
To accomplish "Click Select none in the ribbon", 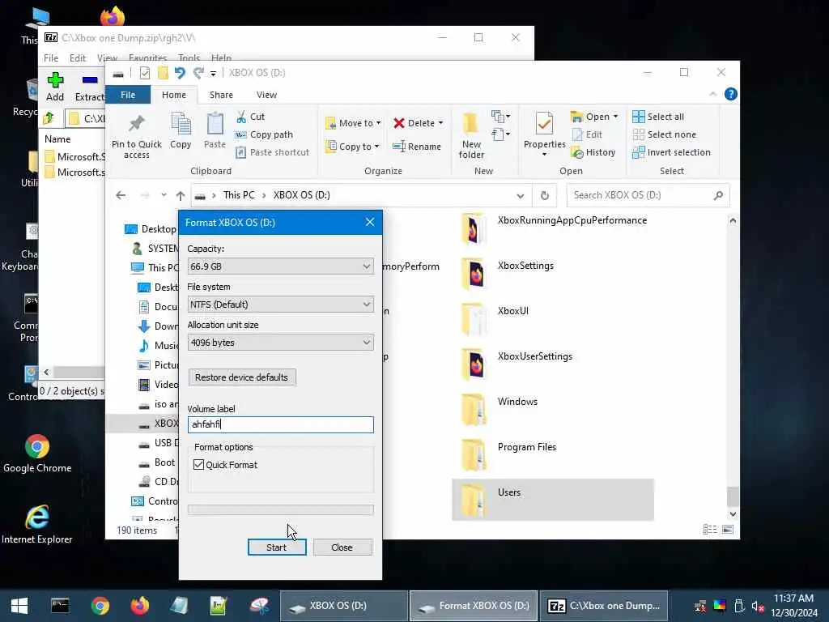I will tap(664, 134).
